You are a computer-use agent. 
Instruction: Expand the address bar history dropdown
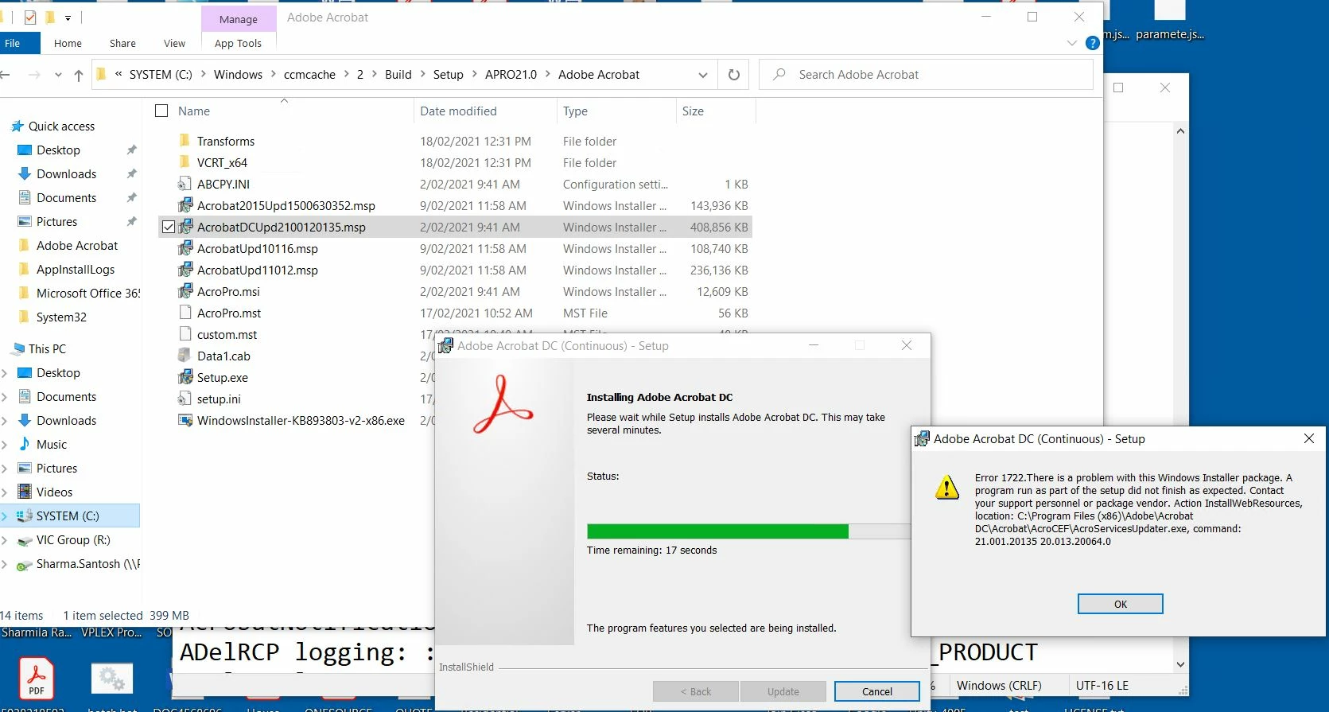tap(703, 75)
